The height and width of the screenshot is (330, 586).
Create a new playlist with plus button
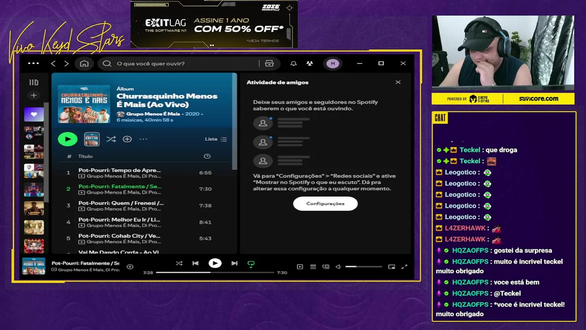click(34, 95)
